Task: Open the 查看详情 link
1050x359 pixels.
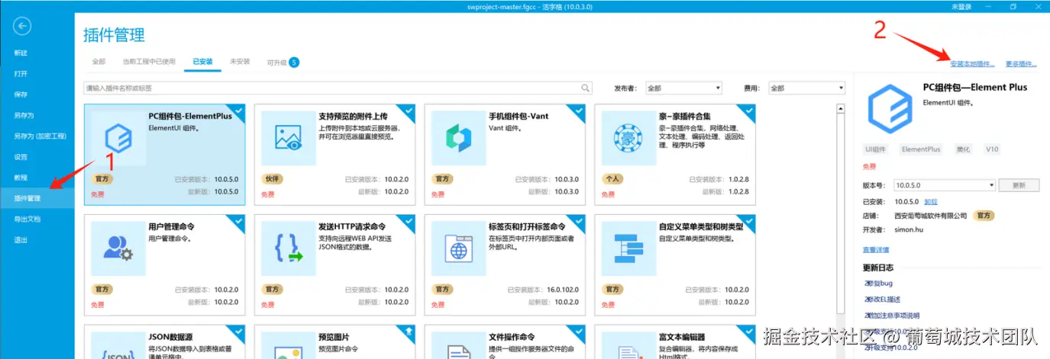Action: click(x=876, y=250)
